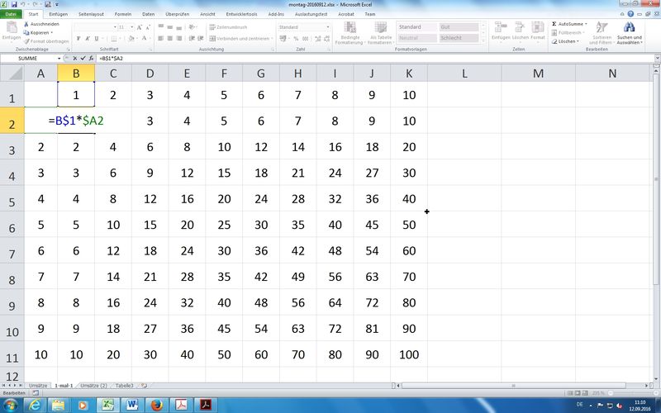
Task: Click in the formula bar showing =B$1*$A2
Action: point(375,58)
